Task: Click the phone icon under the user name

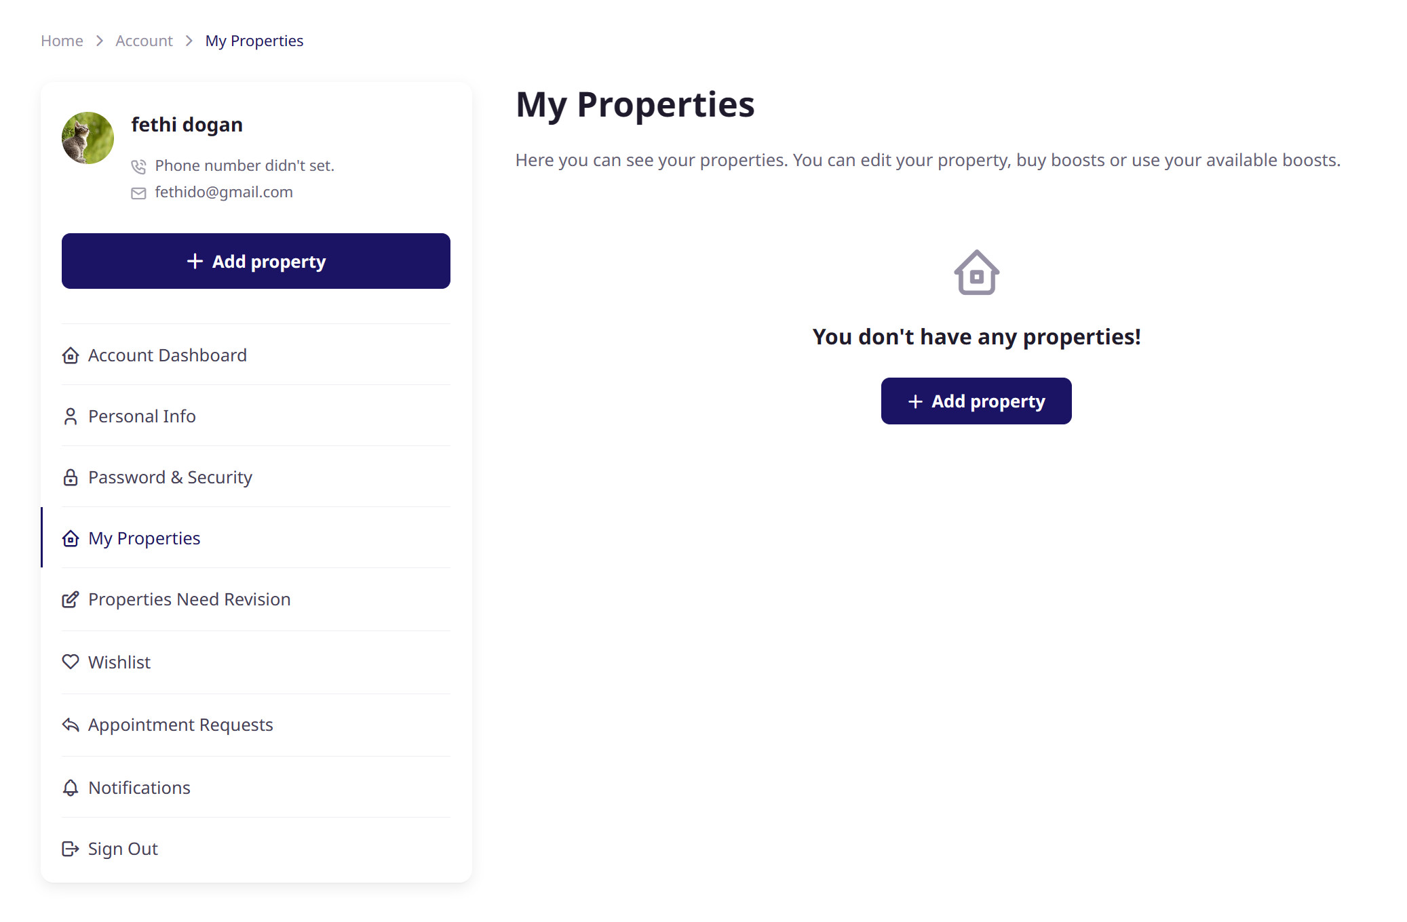Action: coord(138,166)
